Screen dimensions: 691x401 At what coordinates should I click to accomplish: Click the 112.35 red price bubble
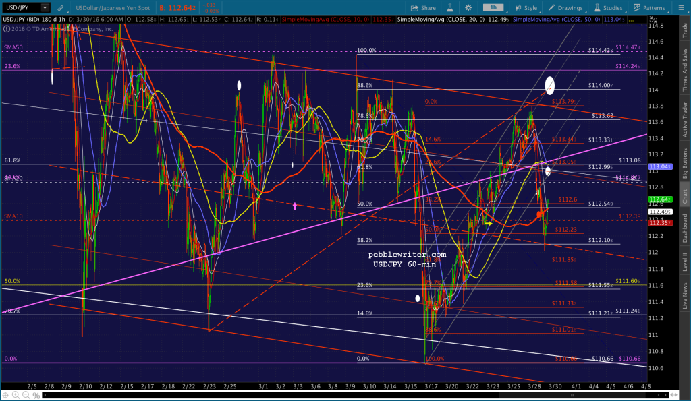point(660,223)
